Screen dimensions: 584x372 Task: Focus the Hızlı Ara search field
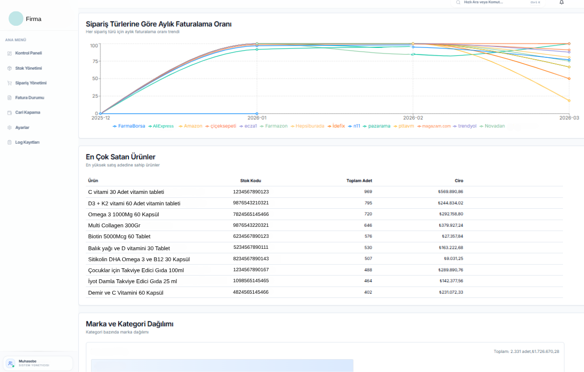coord(498,2)
